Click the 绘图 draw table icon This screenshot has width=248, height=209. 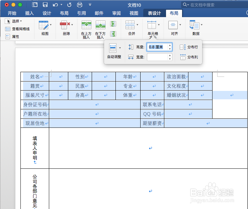point(44,25)
